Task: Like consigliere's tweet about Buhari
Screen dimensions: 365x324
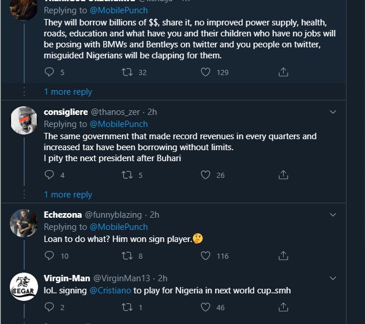Action: click(205, 175)
